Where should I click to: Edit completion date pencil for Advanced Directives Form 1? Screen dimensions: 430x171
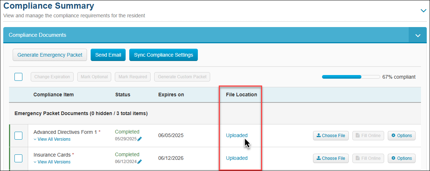[x=140, y=139]
